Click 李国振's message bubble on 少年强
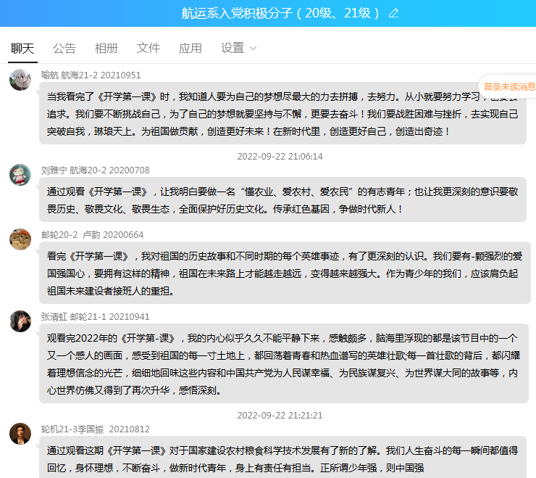This screenshot has width=536, height=478. click(282, 458)
